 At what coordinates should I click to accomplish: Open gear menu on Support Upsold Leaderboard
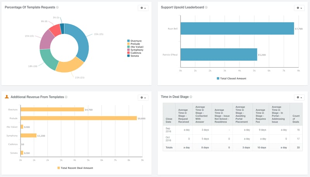300,8
